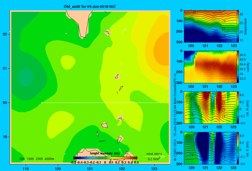Click the temperature section plot
Viewport: 252px width, 171px height.
click(x=210, y=26)
